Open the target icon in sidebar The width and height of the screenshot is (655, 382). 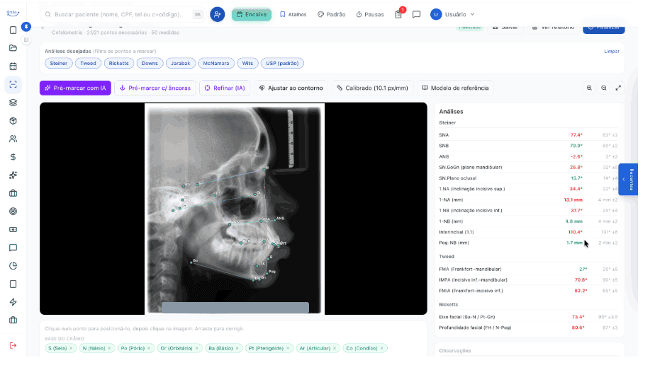point(13,212)
